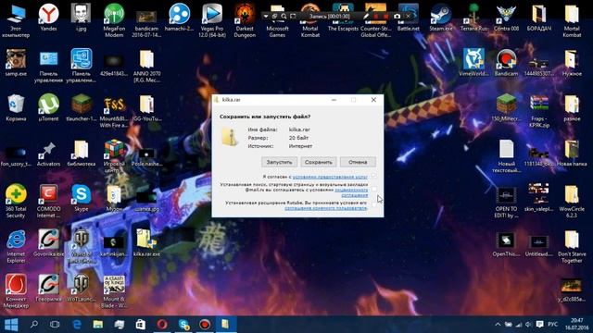Pause the recording in the recording bar
The image size is (593, 333).
(x=376, y=17)
